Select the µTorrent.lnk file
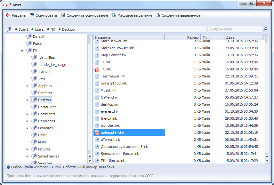 (110, 140)
